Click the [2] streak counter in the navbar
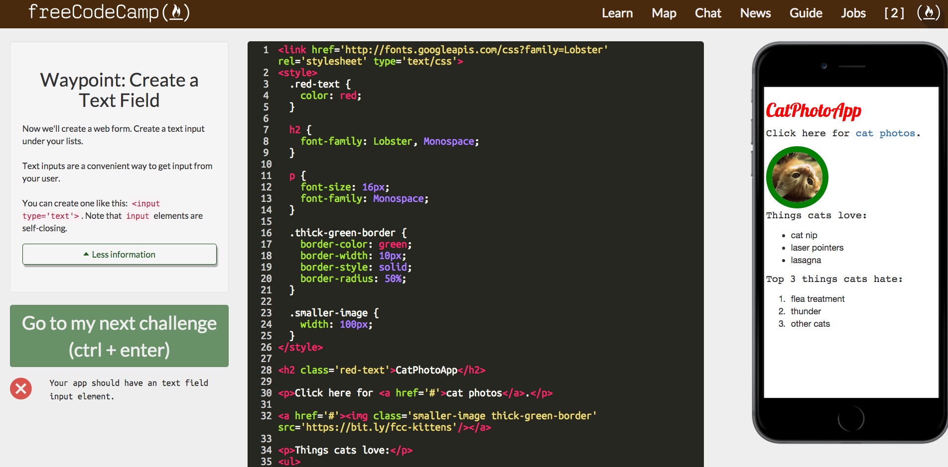 (x=894, y=13)
